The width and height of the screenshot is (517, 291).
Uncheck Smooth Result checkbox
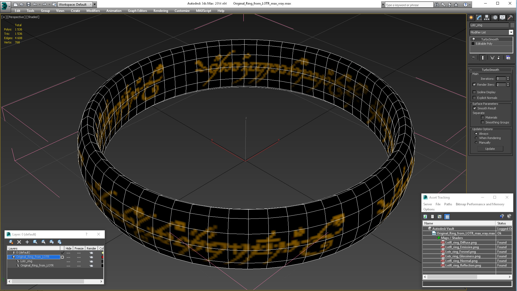(474, 108)
